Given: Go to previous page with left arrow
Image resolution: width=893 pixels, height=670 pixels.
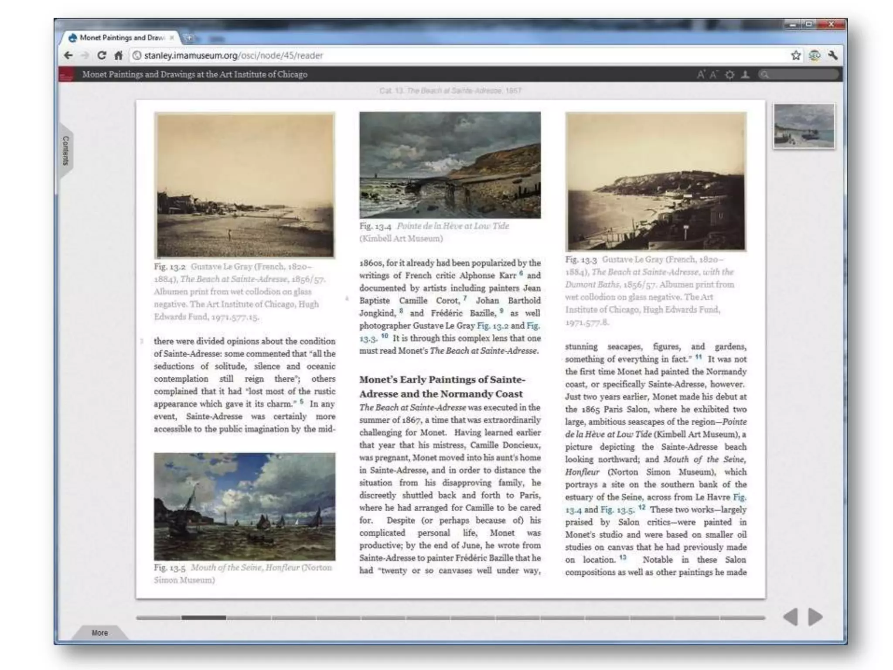Looking at the screenshot, I should click(x=791, y=617).
